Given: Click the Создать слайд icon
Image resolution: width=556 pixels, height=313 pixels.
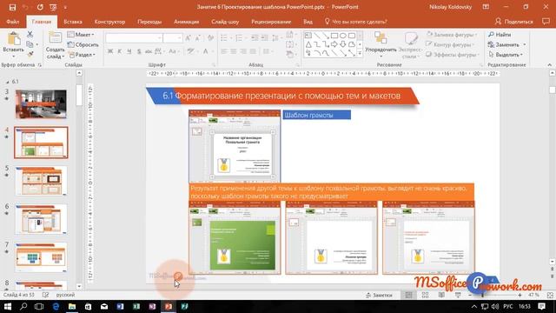Looking at the screenshot, I should click(55, 38).
